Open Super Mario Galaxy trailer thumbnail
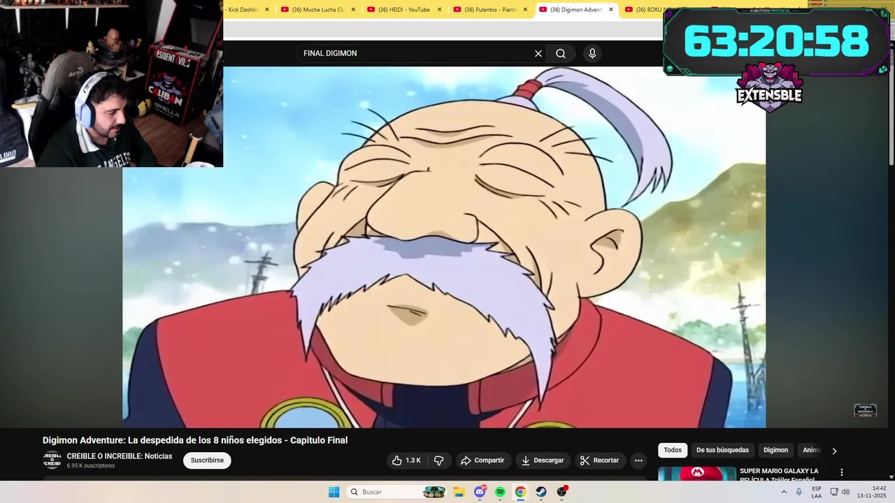895x503 pixels. pos(696,474)
